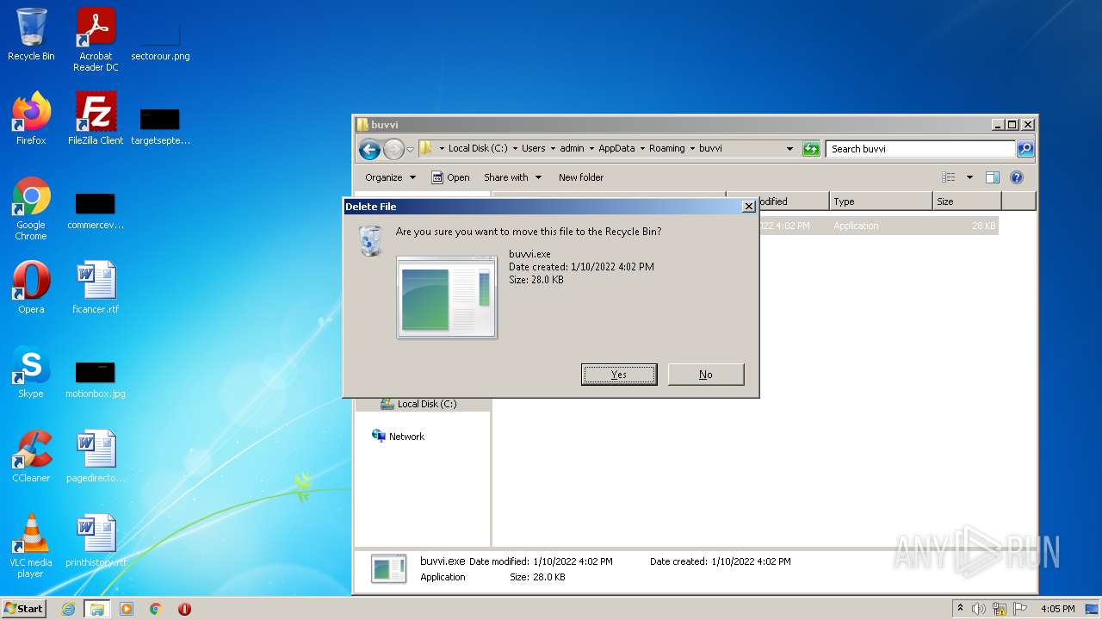Select AppData in the address bar path
Viewport: 1102px width, 620px height.
[616, 148]
